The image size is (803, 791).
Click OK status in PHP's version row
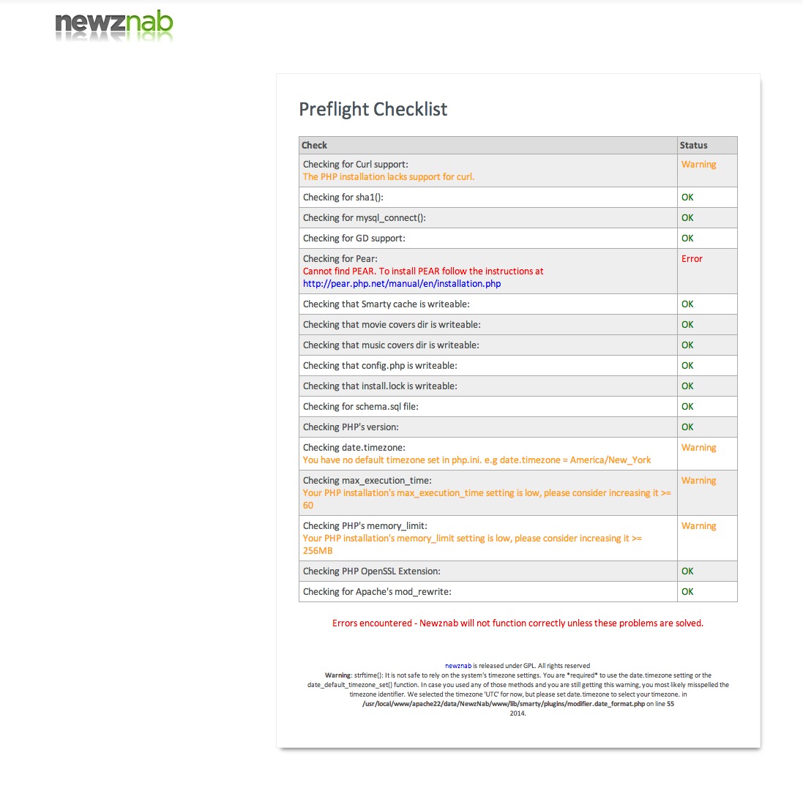tap(687, 427)
